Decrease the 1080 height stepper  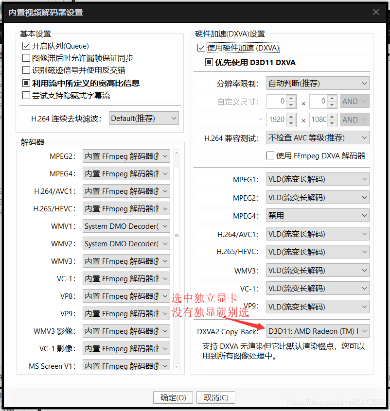pos(332,123)
